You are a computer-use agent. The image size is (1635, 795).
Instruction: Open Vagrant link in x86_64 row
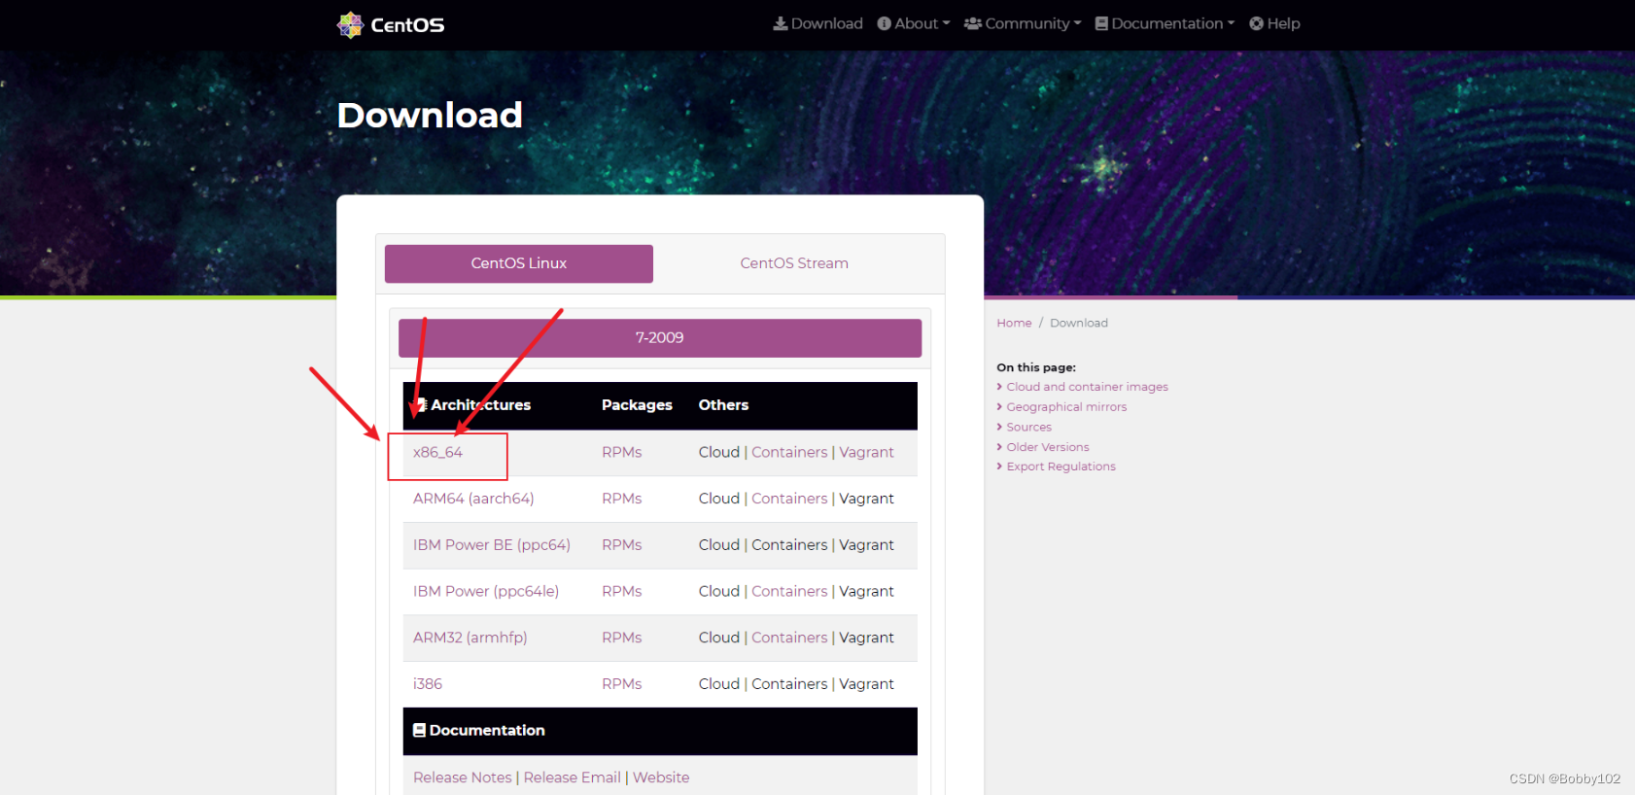coord(866,452)
